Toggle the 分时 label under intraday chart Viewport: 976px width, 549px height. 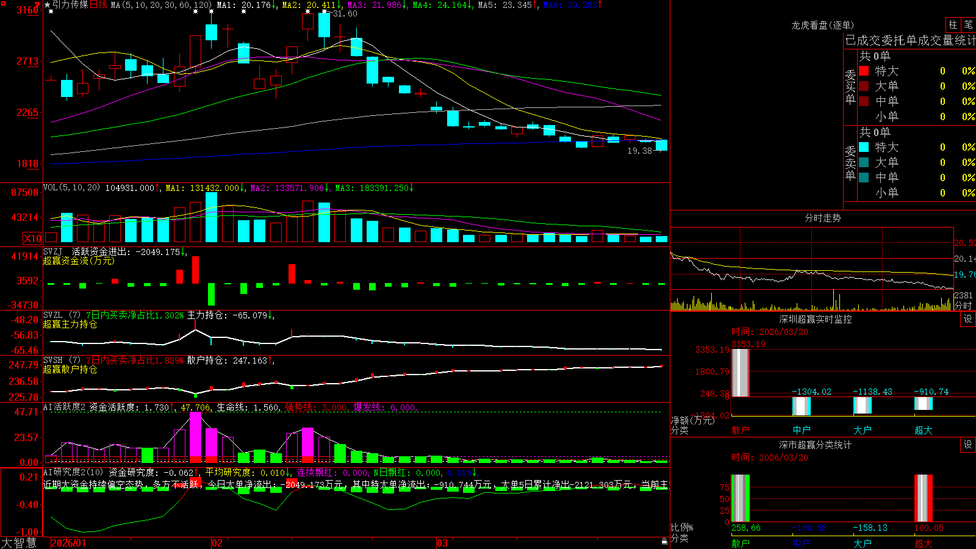[963, 306]
